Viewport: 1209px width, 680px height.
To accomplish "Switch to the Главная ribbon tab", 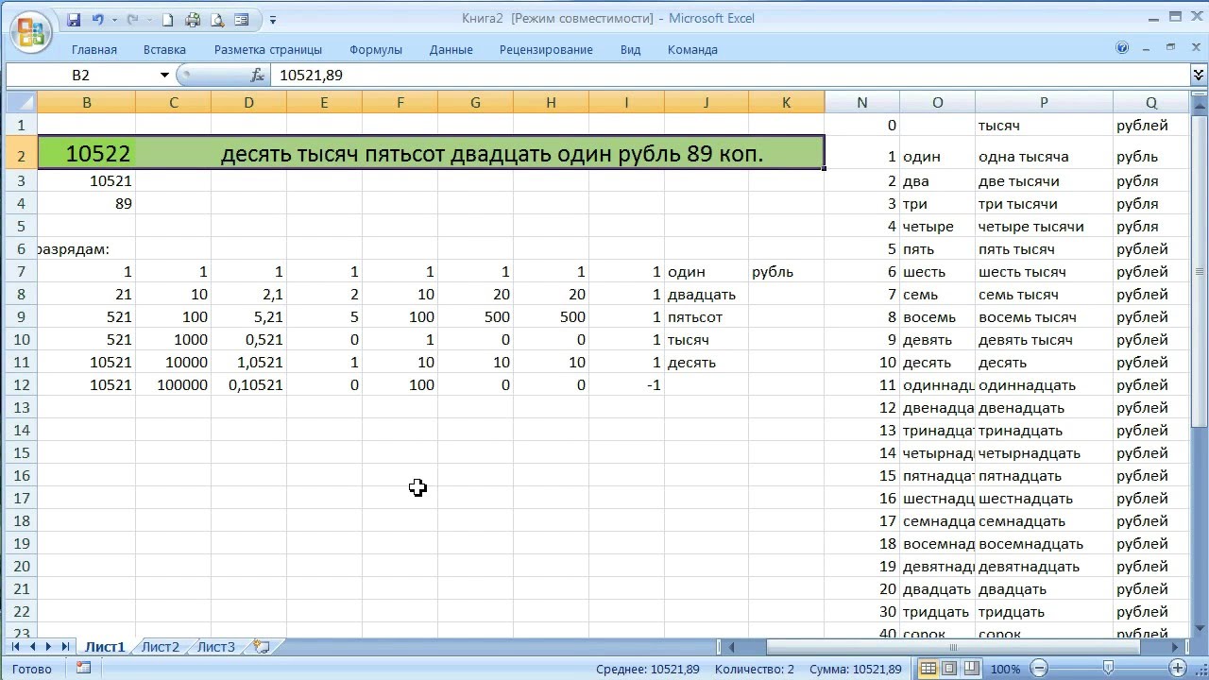I will click(94, 49).
